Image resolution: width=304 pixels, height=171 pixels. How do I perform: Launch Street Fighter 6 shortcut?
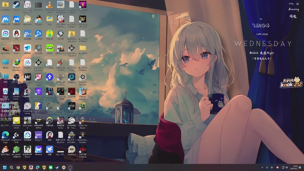point(71,108)
